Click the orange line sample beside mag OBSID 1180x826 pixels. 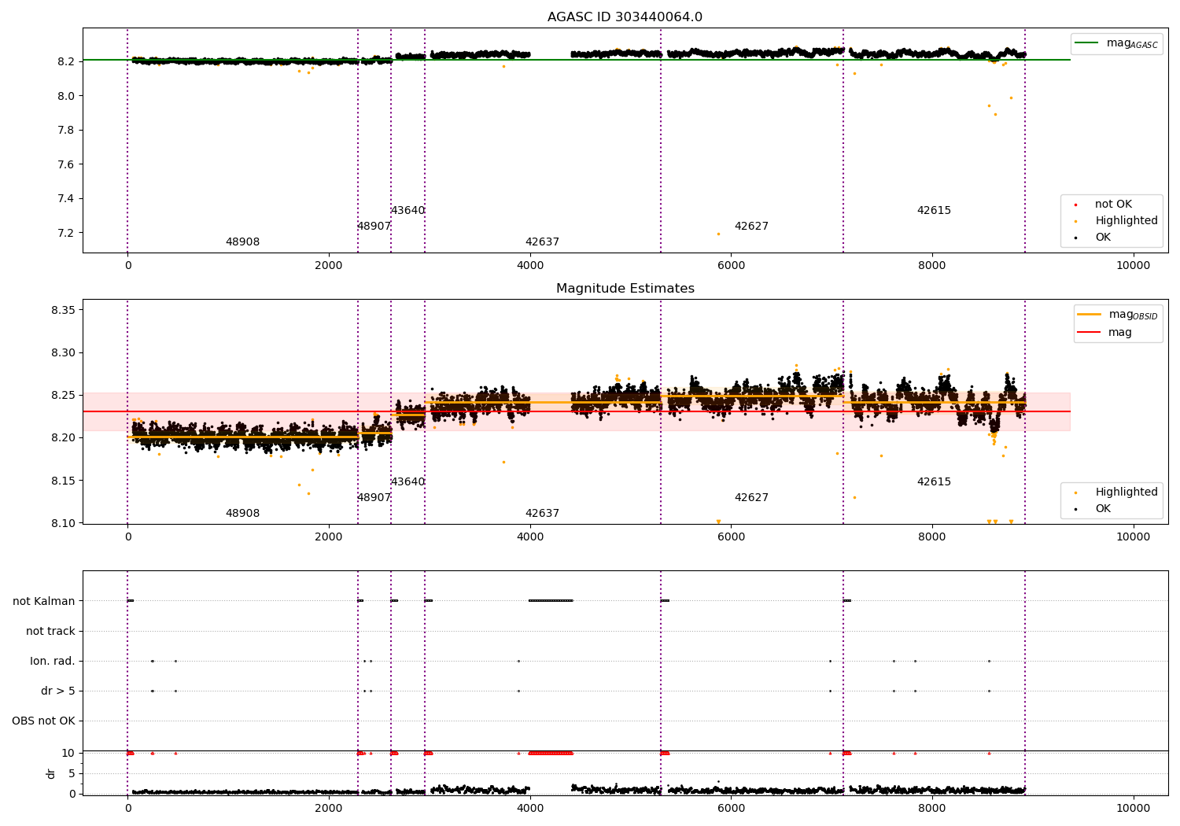coord(1090,315)
